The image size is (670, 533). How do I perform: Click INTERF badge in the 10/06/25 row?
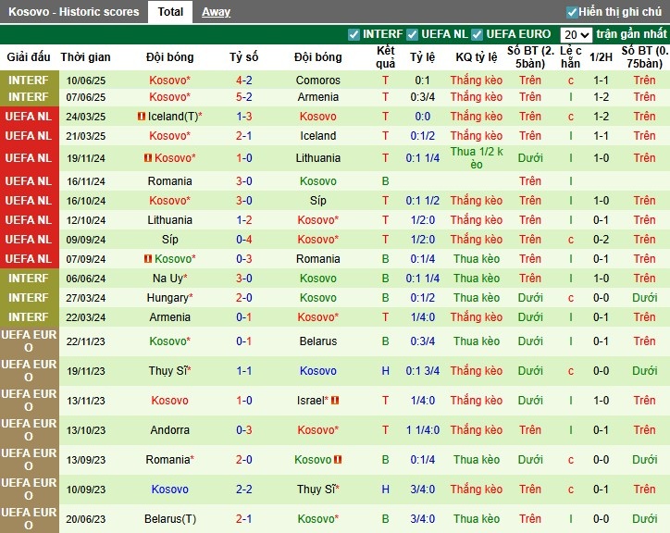[x=29, y=81]
